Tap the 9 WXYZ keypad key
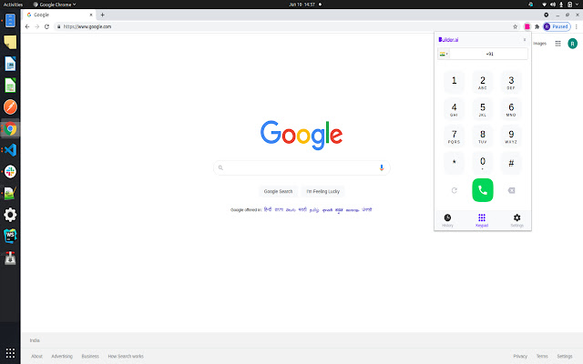 pos(511,136)
